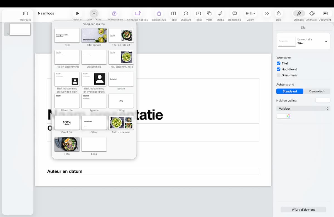Show more toolbar items chevrons
Image resolution: width=334 pixels, height=217 pixels.
267,13
